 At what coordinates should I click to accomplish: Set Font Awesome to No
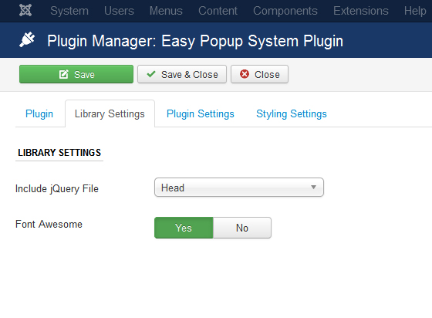tap(242, 228)
